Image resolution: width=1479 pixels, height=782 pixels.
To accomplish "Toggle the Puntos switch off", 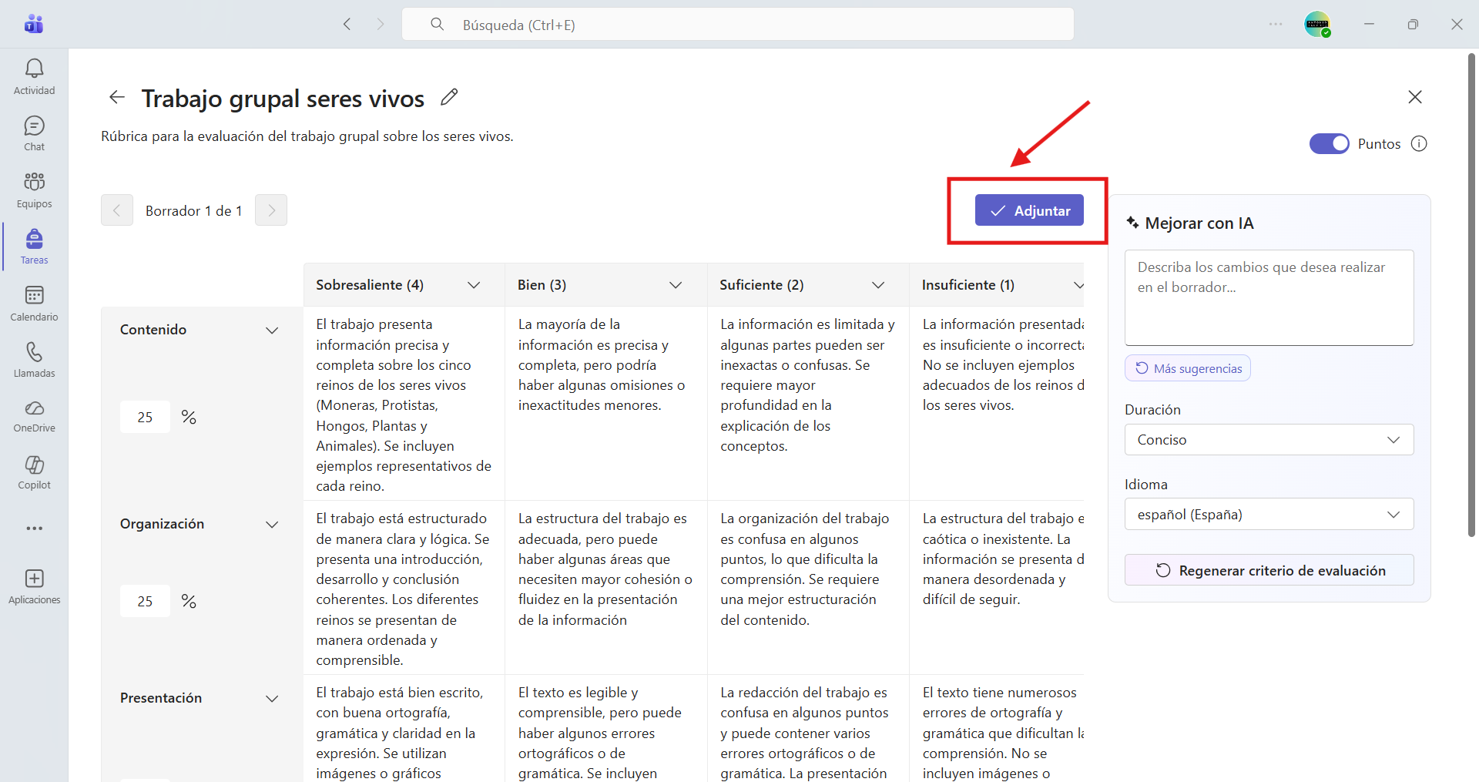I will point(1330,143).
